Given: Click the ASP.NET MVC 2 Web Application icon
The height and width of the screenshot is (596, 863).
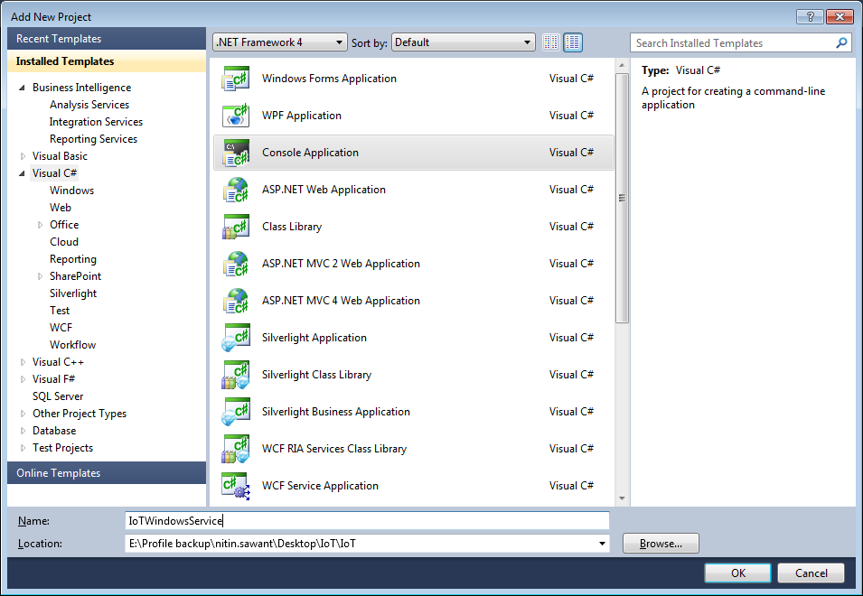Looking at the screenshot, I should tap(236, 264).
